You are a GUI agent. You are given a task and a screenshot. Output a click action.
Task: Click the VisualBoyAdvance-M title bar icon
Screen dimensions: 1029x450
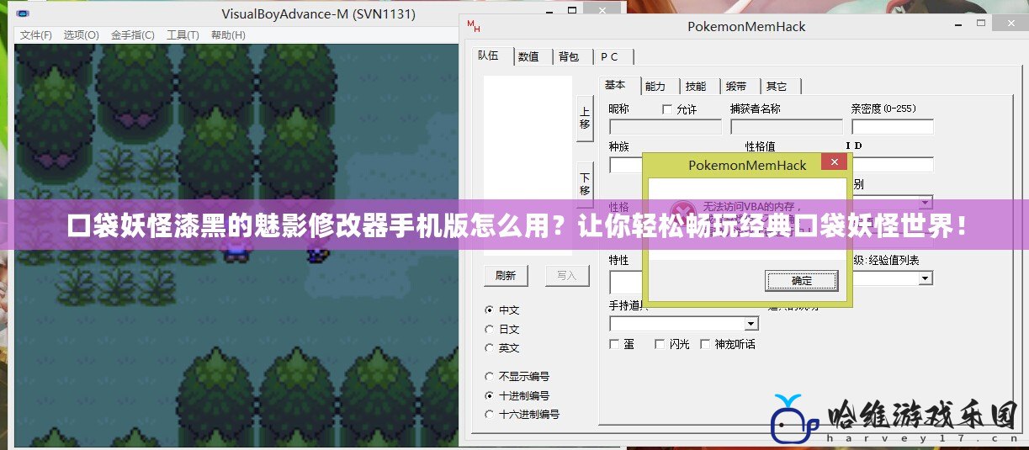coord(22,13)
